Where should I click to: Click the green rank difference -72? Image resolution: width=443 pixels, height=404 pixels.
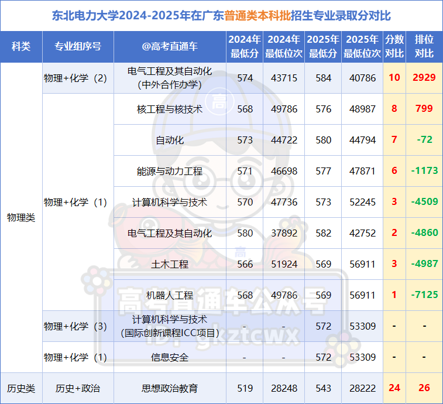(x=425, y=140)
